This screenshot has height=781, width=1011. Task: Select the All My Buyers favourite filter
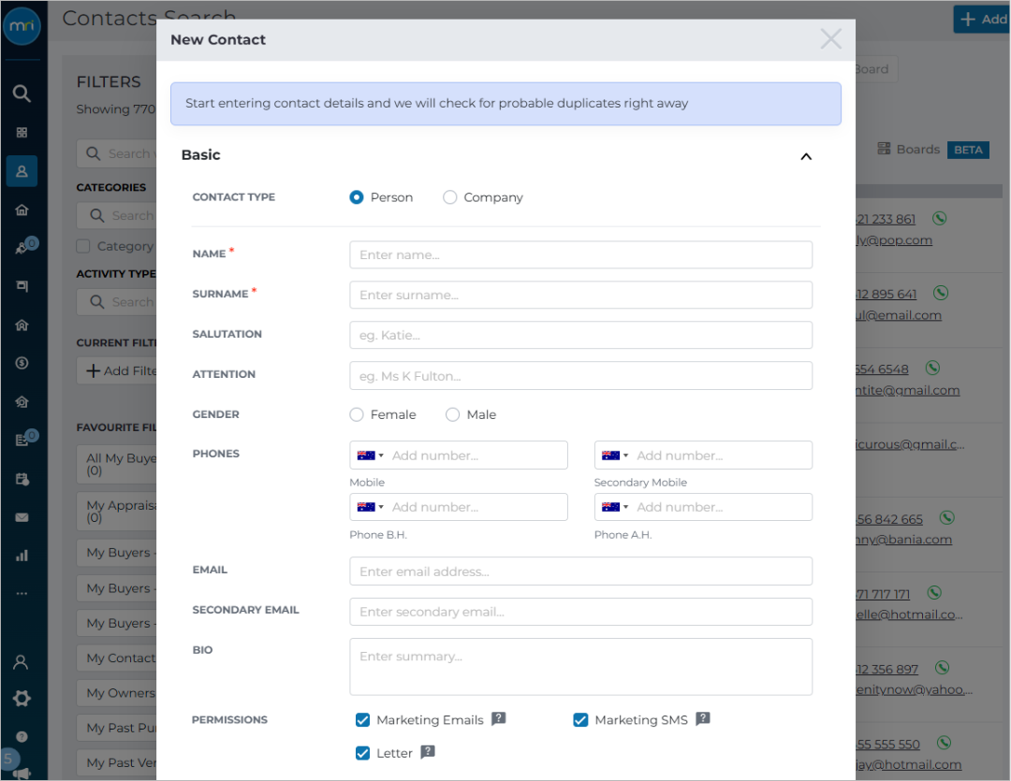[x=117, y=464]
